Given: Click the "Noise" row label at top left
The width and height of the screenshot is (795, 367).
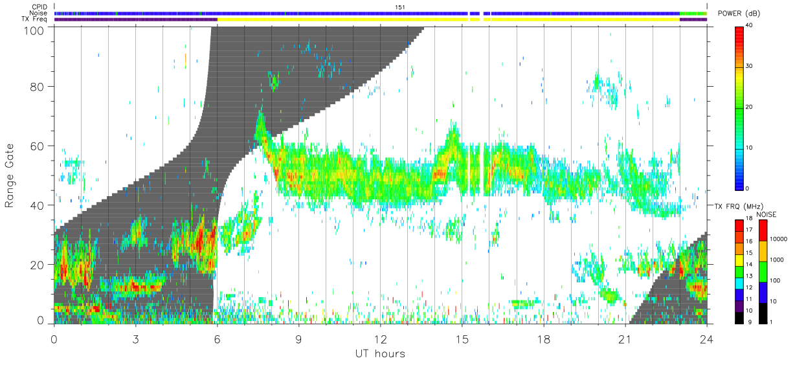Looking at the screenshot, I should pos(38,13).
